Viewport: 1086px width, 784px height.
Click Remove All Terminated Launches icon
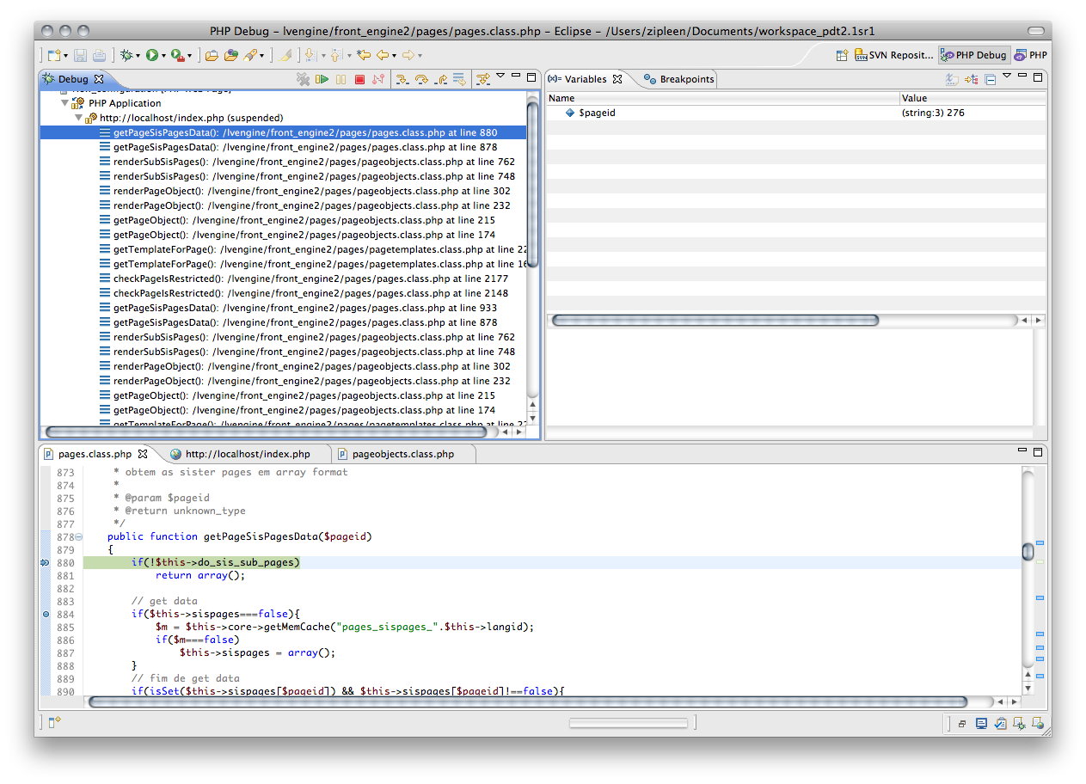[x=303, y=79]
